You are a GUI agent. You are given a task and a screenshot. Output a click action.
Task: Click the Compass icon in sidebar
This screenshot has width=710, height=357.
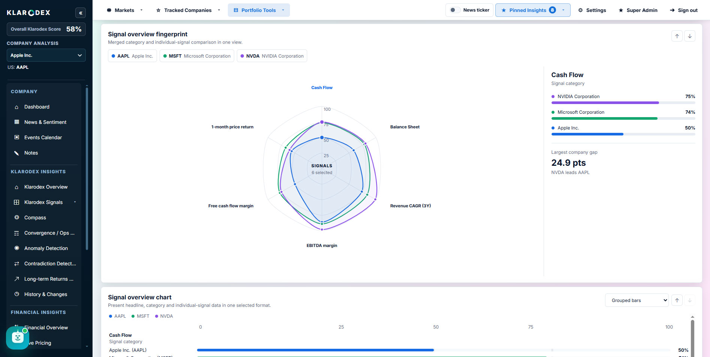pos(16,217)
